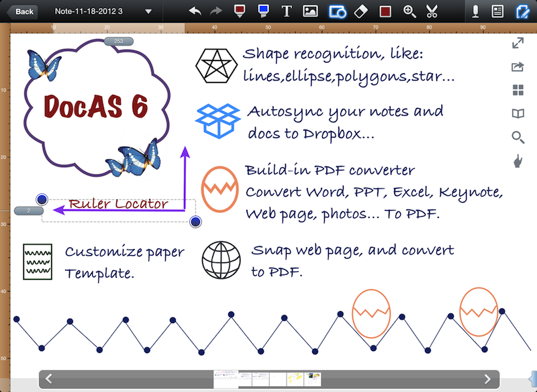Open the dark red color swatch
This screenshot has width=537, height=392.
[x=385, y=11]
